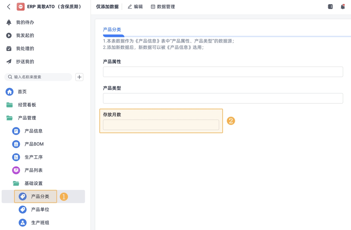Viewport: 351px width, 230px height.
Task: Click the 存放月数 input field
Action: click(161, 125)
